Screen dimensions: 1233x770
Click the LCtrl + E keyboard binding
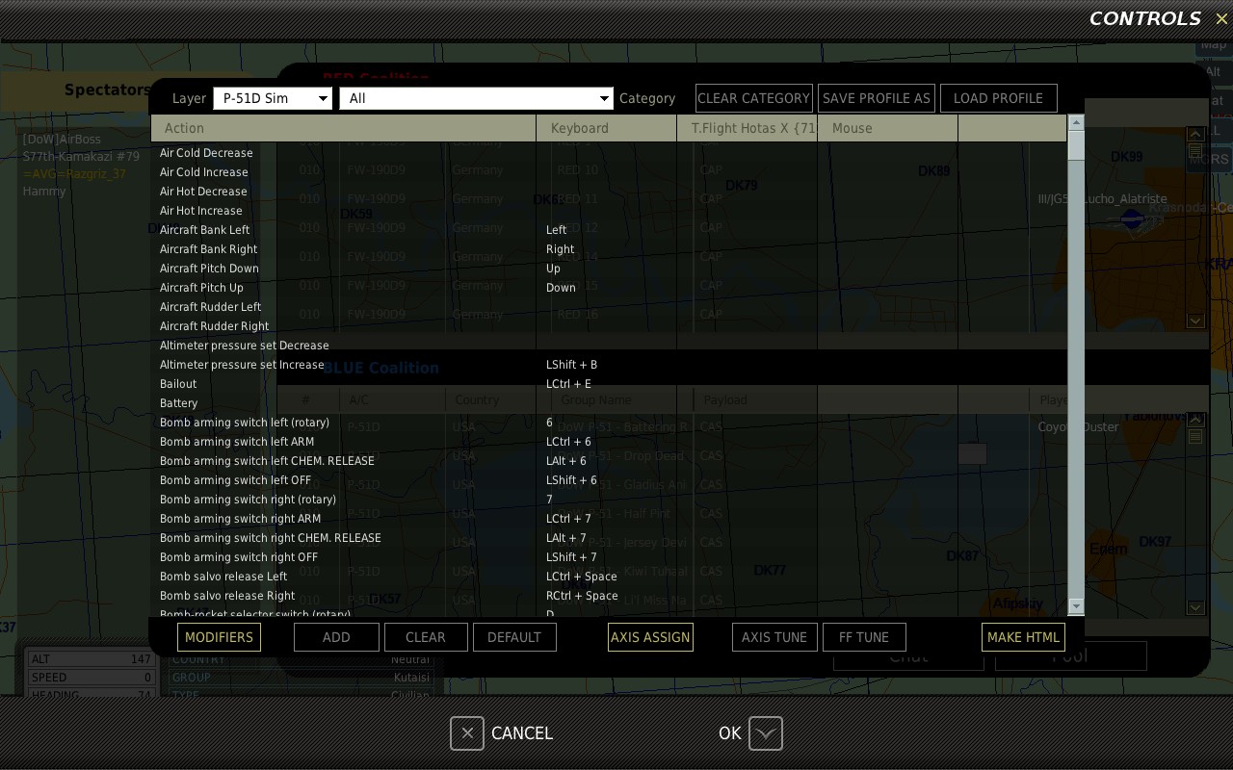pyautogui.click(x=568, y=384)
